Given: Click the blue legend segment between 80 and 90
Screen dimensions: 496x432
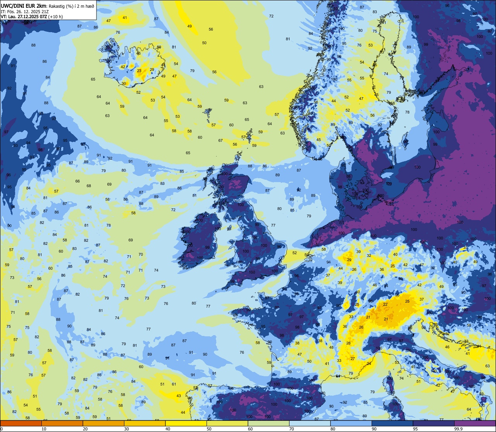Looking at the screenshot, I should [351, 423].
